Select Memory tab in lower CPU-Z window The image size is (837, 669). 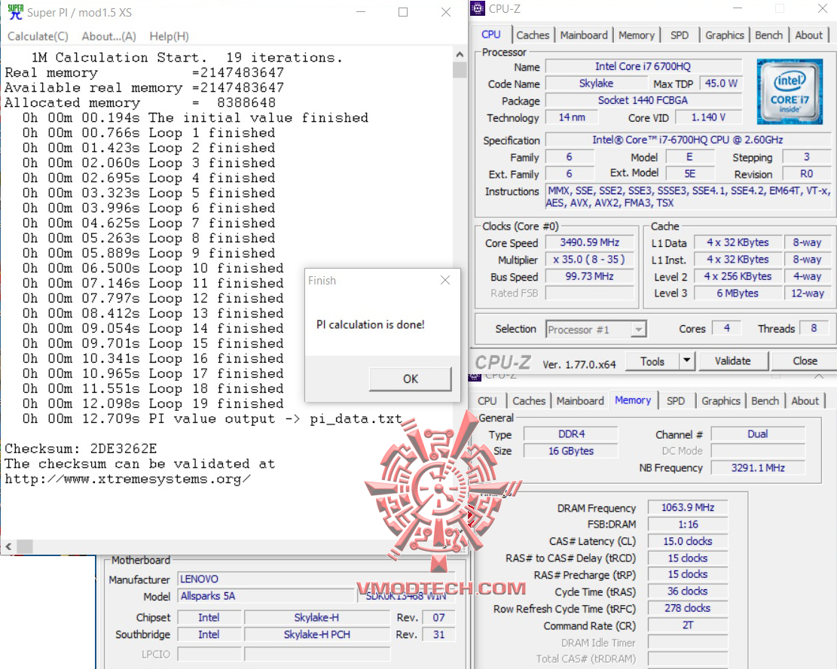(x=633, y=400)
